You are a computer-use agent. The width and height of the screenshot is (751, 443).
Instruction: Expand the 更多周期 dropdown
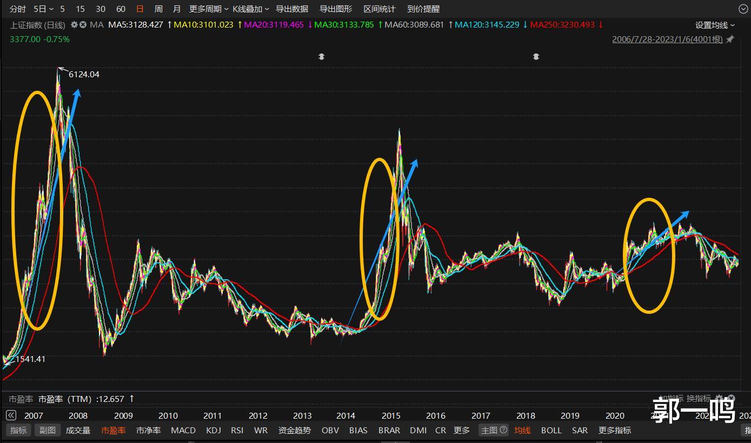(x=209, y=9)
